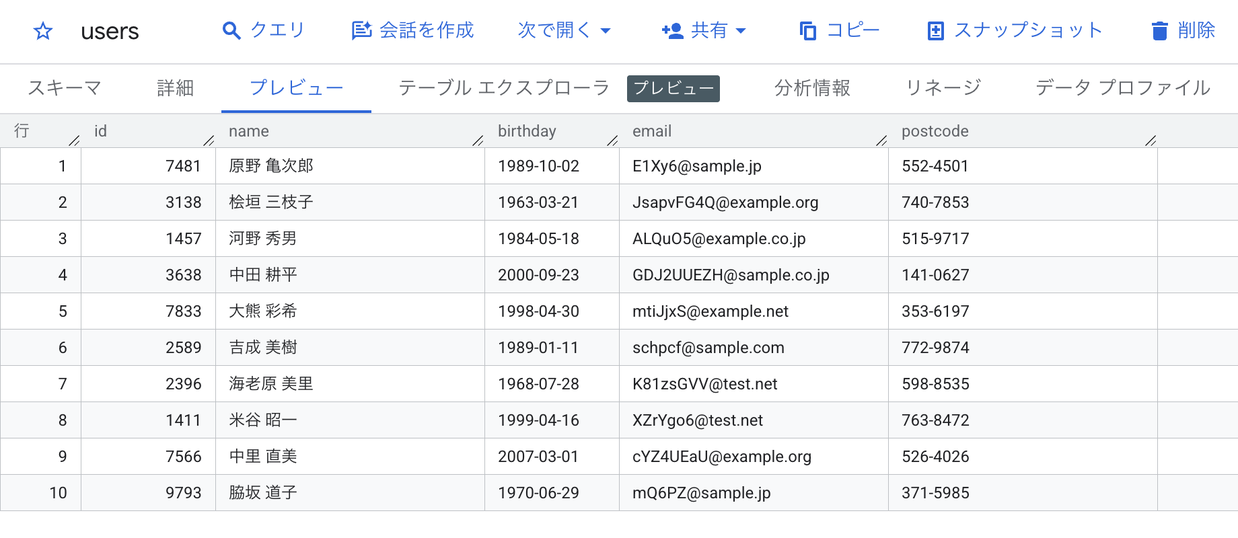The height and width of the screenshot is (538, 1238).
Task: Click the users table title
Action: (x=110, y=32)
